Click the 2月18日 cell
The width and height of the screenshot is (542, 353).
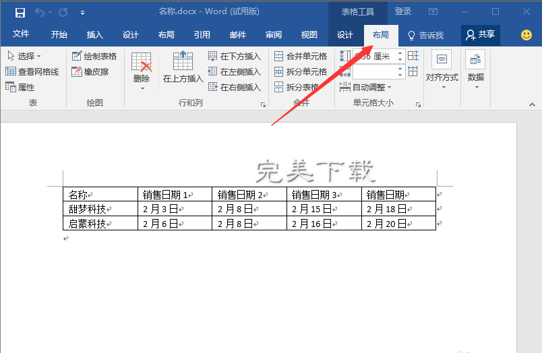398,209
